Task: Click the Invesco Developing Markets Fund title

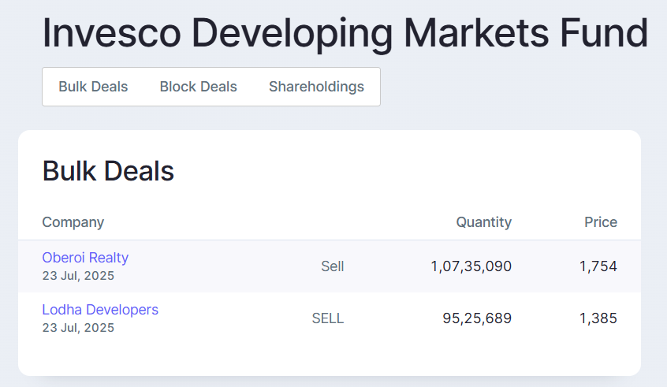Action: (x=345, y=34)
